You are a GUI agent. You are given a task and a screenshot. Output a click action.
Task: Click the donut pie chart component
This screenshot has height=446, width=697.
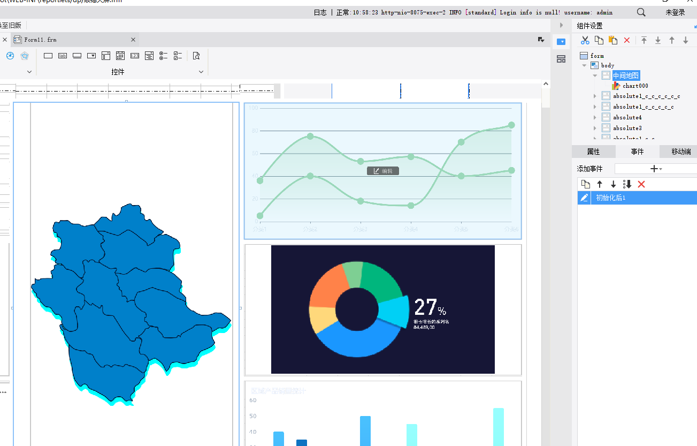[383, 309]
